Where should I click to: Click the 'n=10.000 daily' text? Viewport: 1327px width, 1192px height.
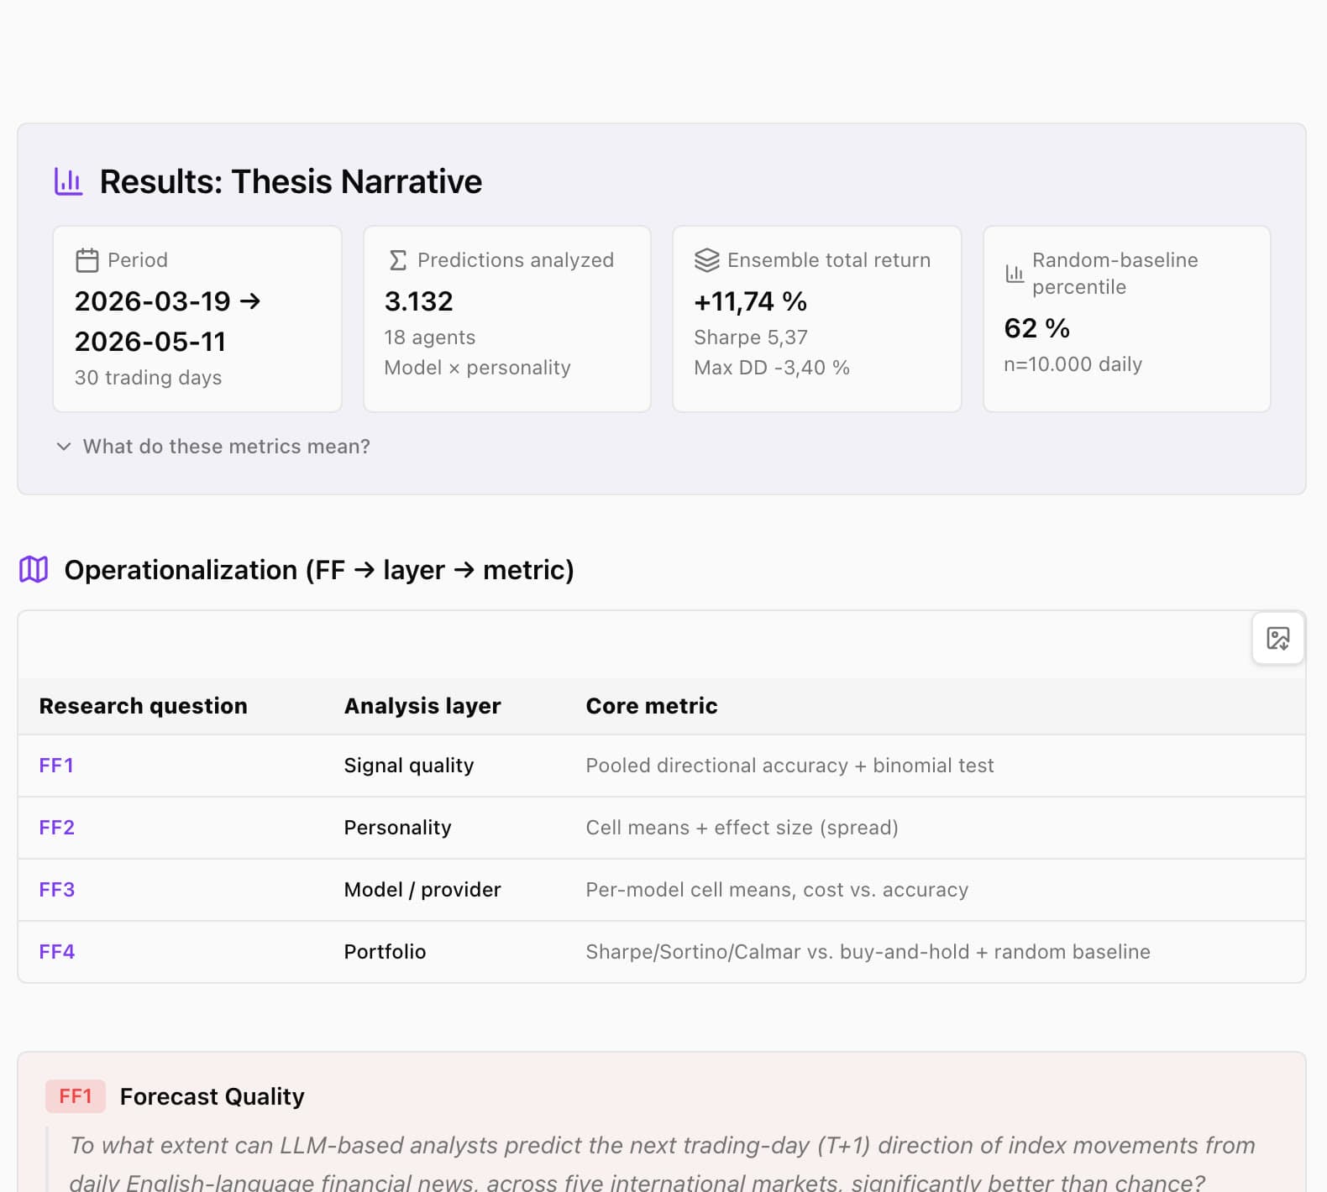pos(1073,364)
